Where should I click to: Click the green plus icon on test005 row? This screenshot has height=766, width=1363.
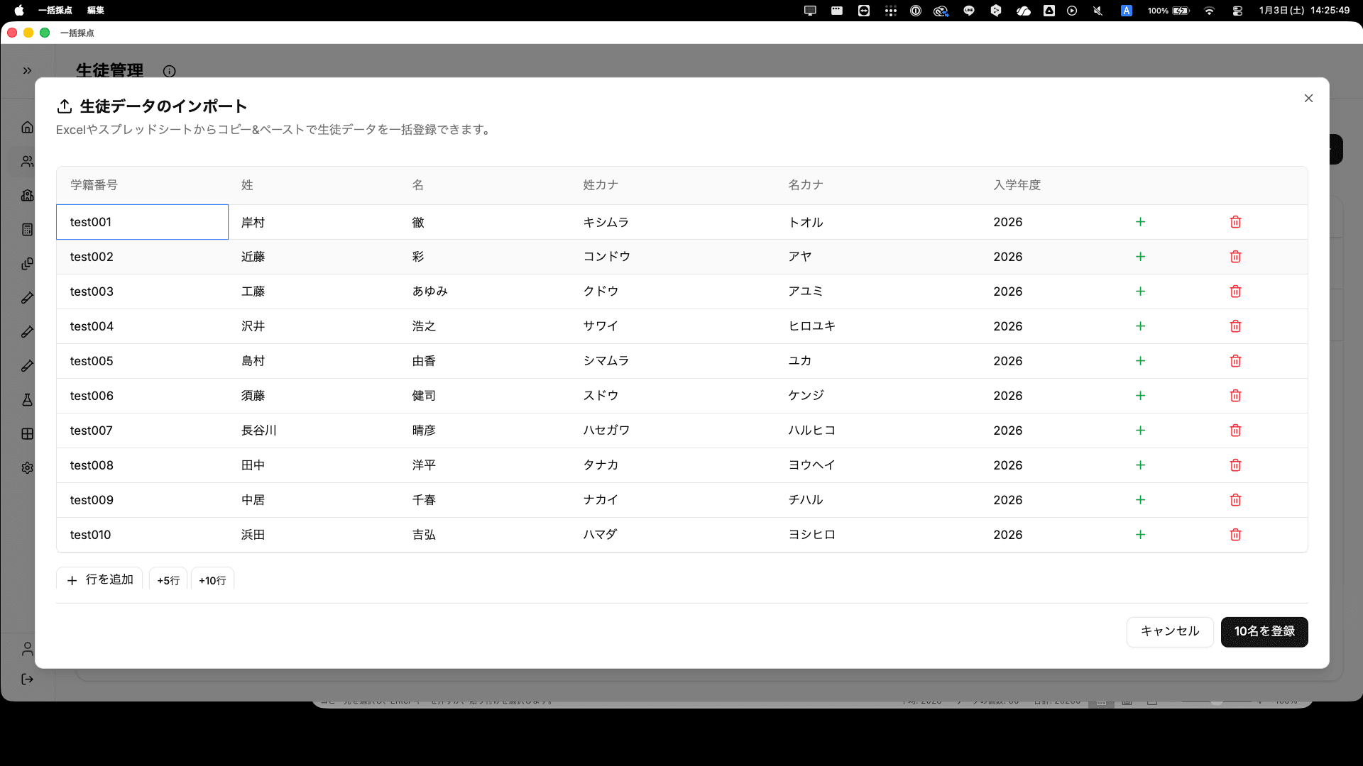tap(1141, 360)
